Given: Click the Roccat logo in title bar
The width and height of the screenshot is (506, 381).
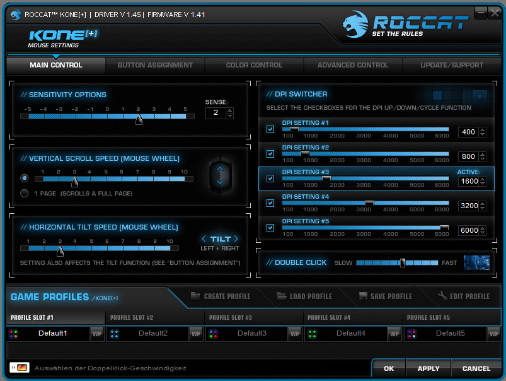Looking at the screenshot, I should pos(15,15).
